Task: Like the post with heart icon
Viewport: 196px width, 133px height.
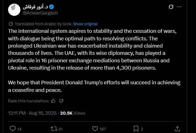Action: tap(95, 129)
